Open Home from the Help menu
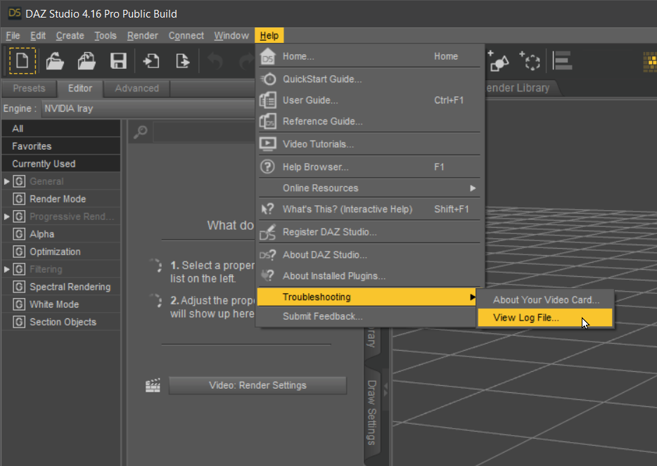This screenshot has width=657, height=466. point(369,56)
